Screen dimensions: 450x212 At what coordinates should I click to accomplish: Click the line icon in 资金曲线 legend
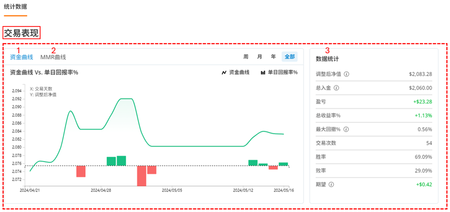coord(224,72)
